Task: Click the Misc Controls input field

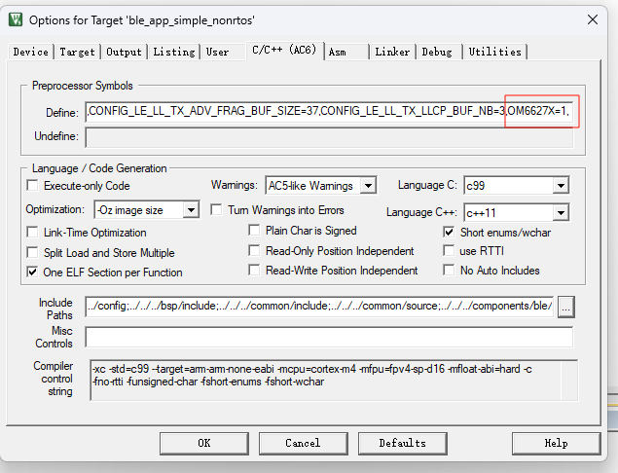Action: click(x=328, y=337)
